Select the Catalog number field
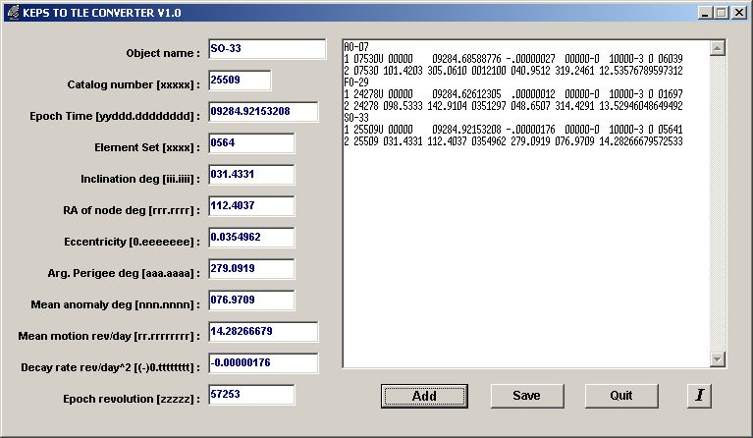 240,81
